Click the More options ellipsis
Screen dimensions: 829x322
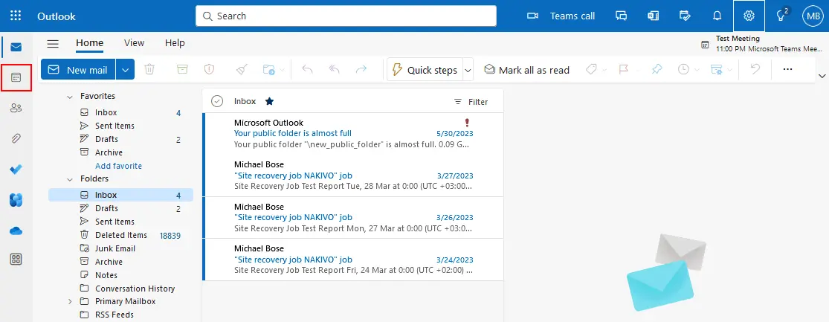tap(788, 69)
